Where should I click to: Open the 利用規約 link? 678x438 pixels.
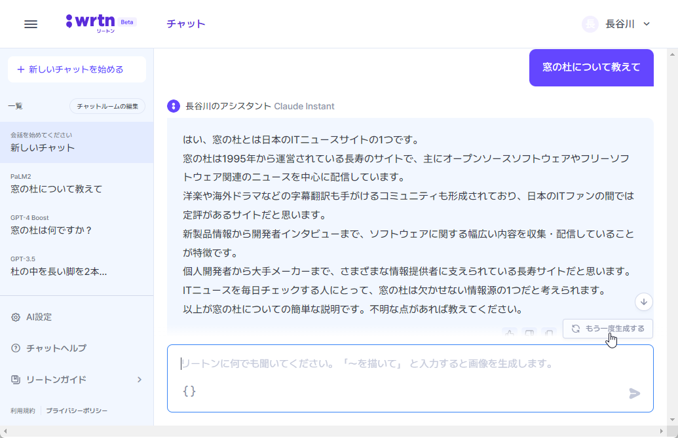[23, 411]
